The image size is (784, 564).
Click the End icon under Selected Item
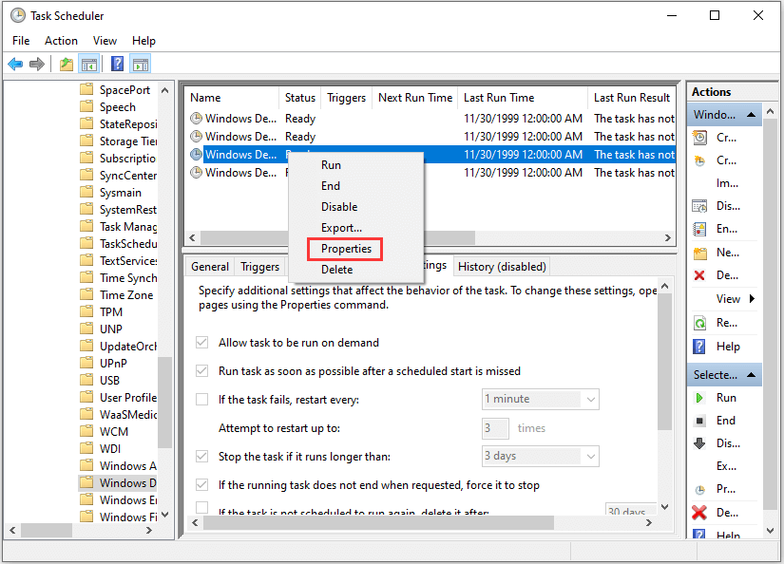click(x=700, y=420)
